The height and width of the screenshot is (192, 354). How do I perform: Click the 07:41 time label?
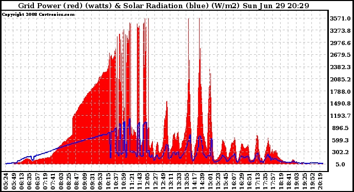point(53,181)
